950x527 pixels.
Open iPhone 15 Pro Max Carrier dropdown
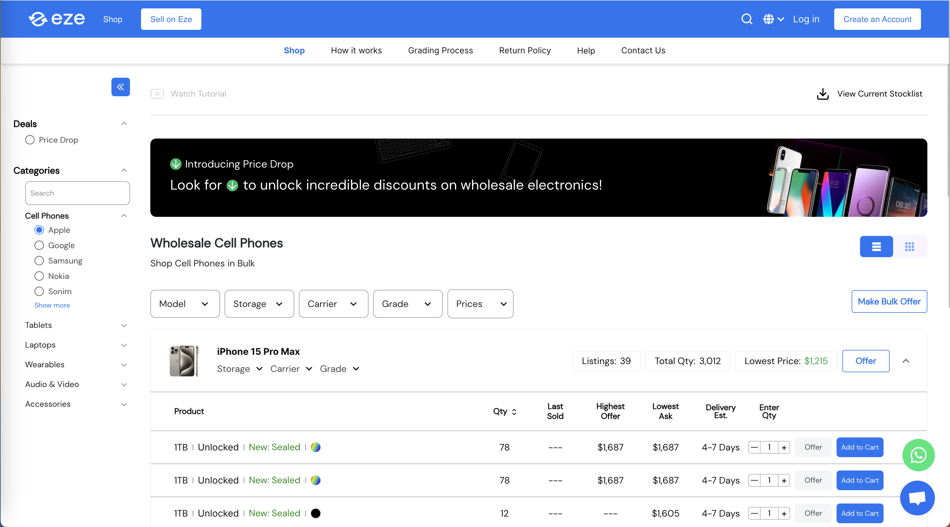pyautogui.click(x=291, y=369)
